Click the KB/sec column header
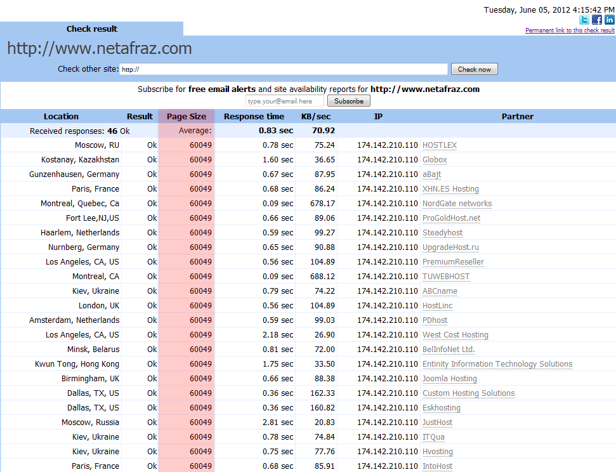Viewport: 616px width, 472px height. click(316, 116)
